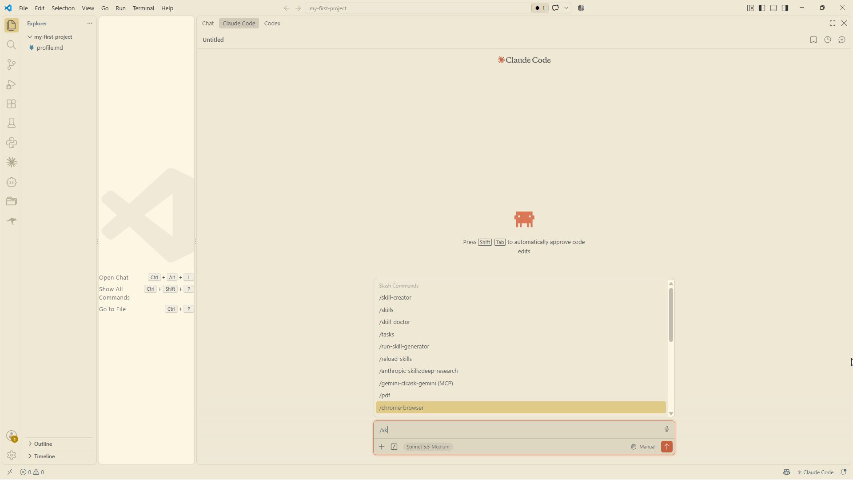Open the Extensions view icon

pyautogui.click(x=12, y=104)
